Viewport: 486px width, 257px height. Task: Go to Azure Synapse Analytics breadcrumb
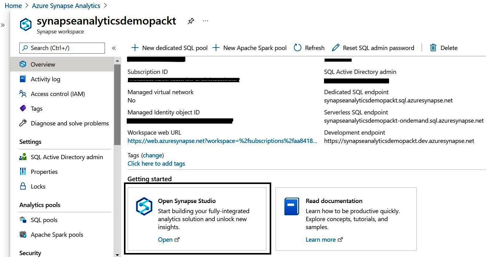[66, 6]
